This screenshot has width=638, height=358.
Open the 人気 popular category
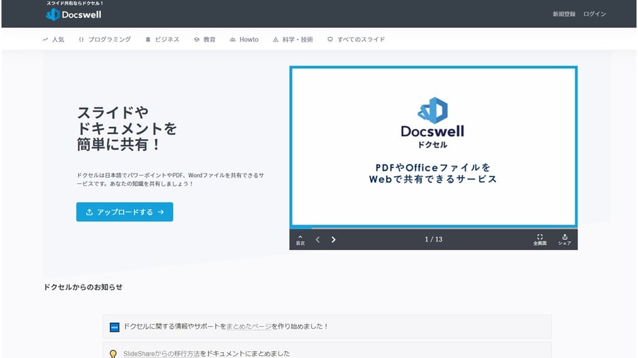(54, 39)
